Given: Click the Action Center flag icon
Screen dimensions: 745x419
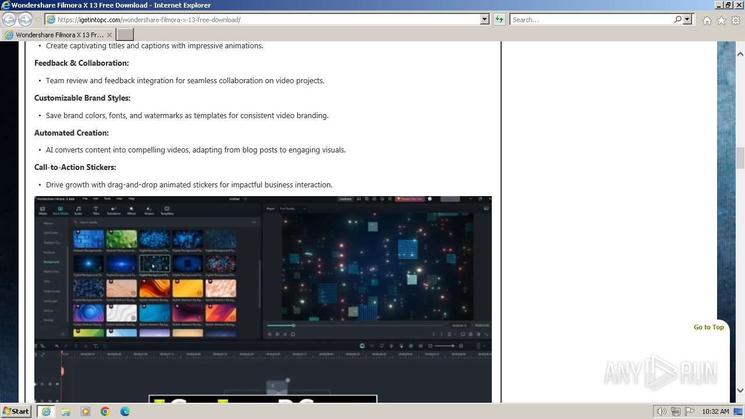Looking at the screenshot, I should [x=690, y=411].
